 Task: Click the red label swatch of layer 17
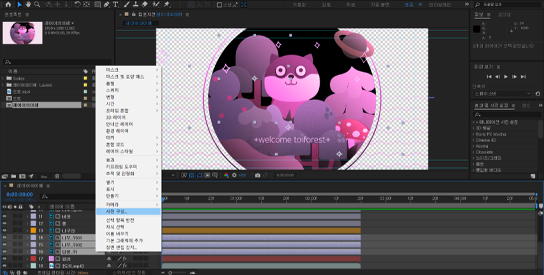pyautogui.click(x=33, y=258)
